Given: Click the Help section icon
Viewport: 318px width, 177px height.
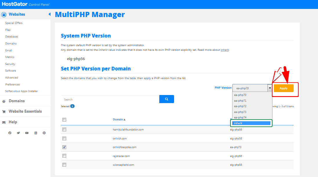Looking at the screenshot, I should coord(4,122).
